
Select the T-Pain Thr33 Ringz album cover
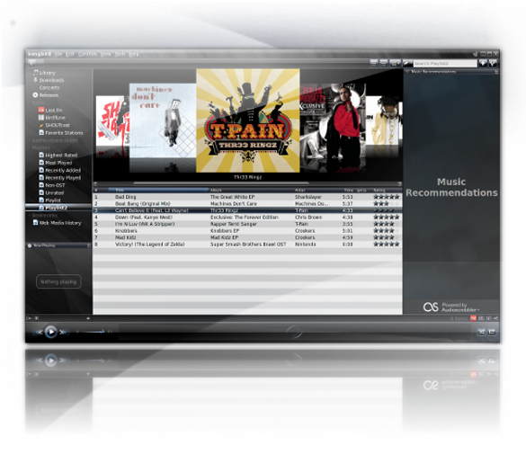248,120
